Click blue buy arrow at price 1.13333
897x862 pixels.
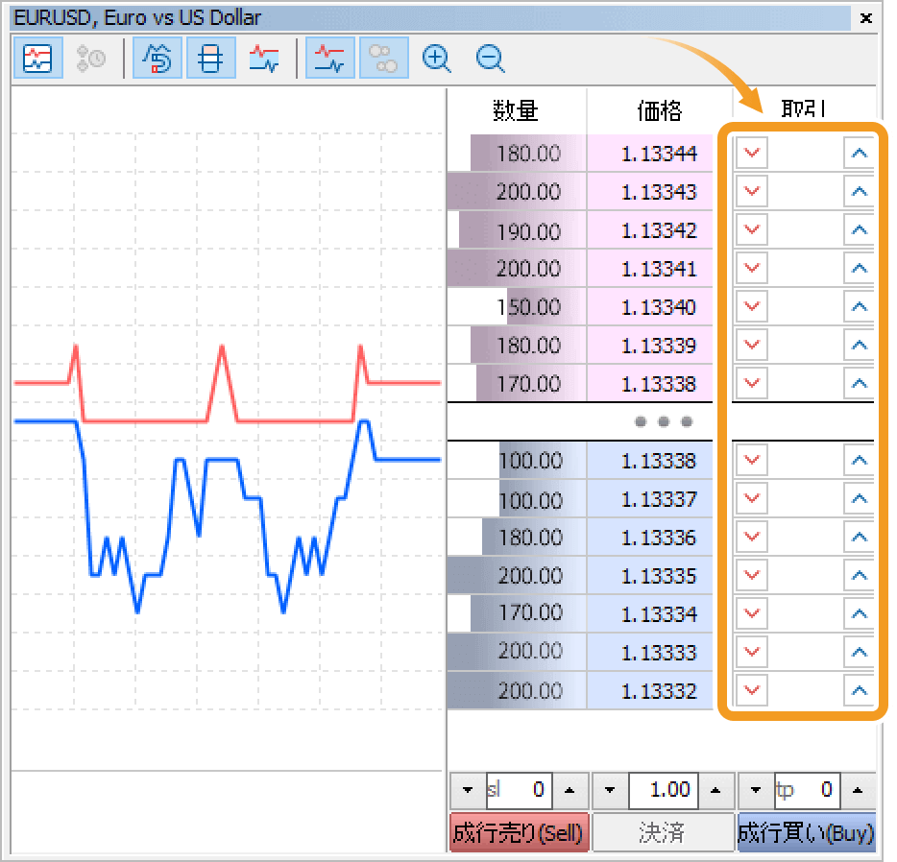click(859, 651)
